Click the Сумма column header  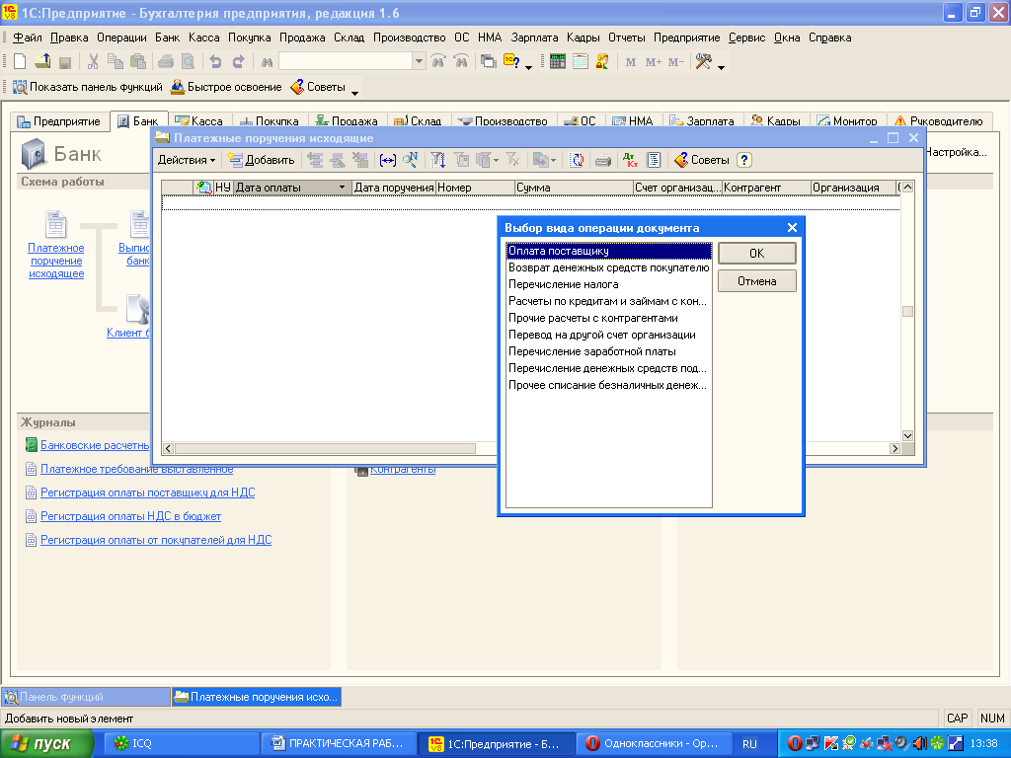coord(574,188)
